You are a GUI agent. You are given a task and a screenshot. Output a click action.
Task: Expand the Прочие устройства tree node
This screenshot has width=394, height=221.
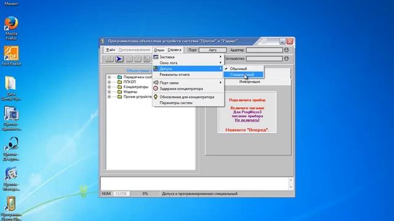click(109, 97)
